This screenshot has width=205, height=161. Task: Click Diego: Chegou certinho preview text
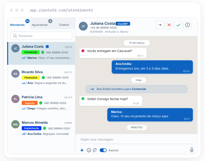point(47,109)
